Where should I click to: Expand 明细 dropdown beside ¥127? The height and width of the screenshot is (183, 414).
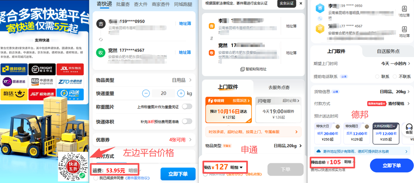pyautogui.click(x=236, y=167)
